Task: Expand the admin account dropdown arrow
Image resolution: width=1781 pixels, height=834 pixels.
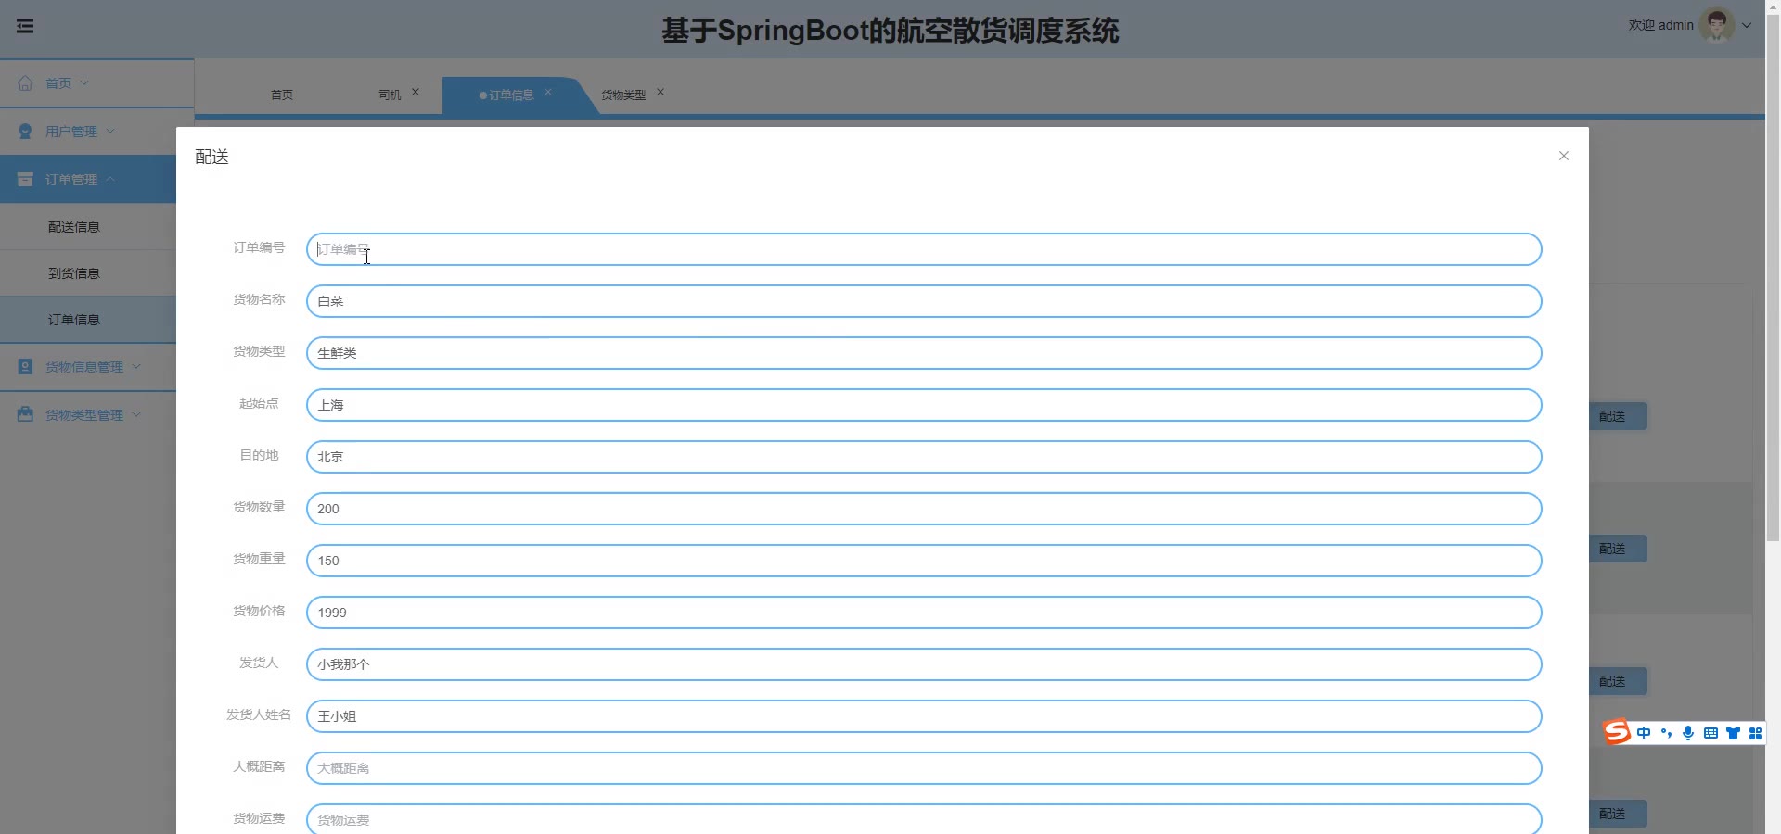Action: (1747, 26)
